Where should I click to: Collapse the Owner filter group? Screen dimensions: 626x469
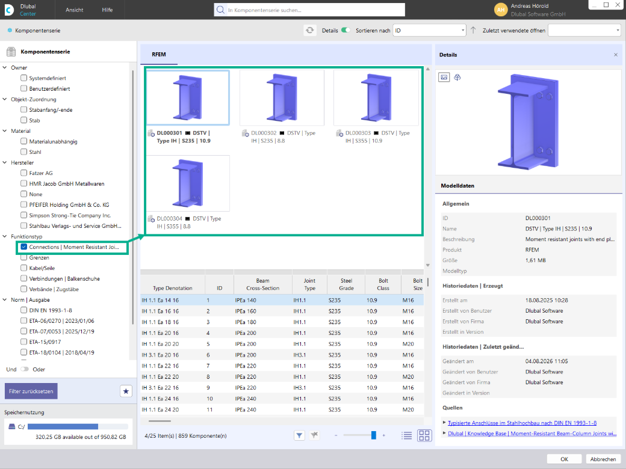click(5, 67)
